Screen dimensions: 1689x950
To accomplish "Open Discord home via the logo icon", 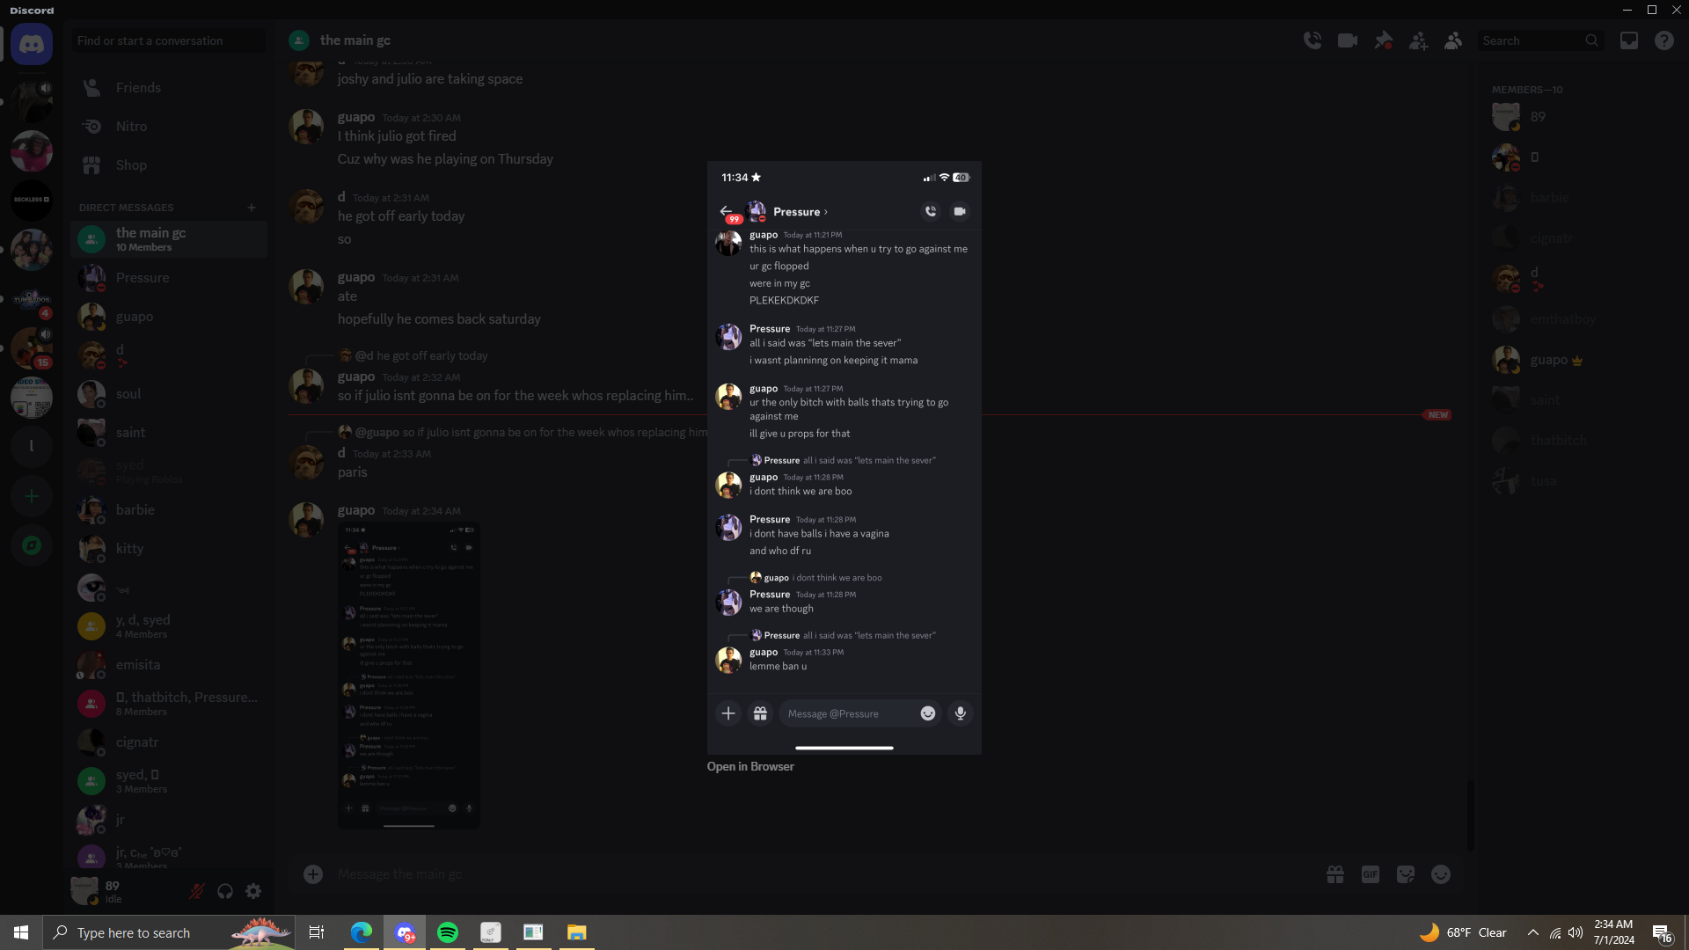I will point(32,44).
